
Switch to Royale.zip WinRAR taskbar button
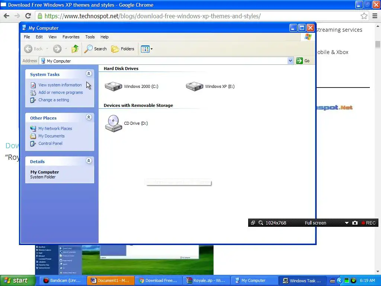206,281
